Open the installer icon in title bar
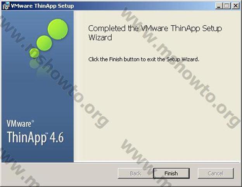The image size is (242, 187). click(6, 6)
